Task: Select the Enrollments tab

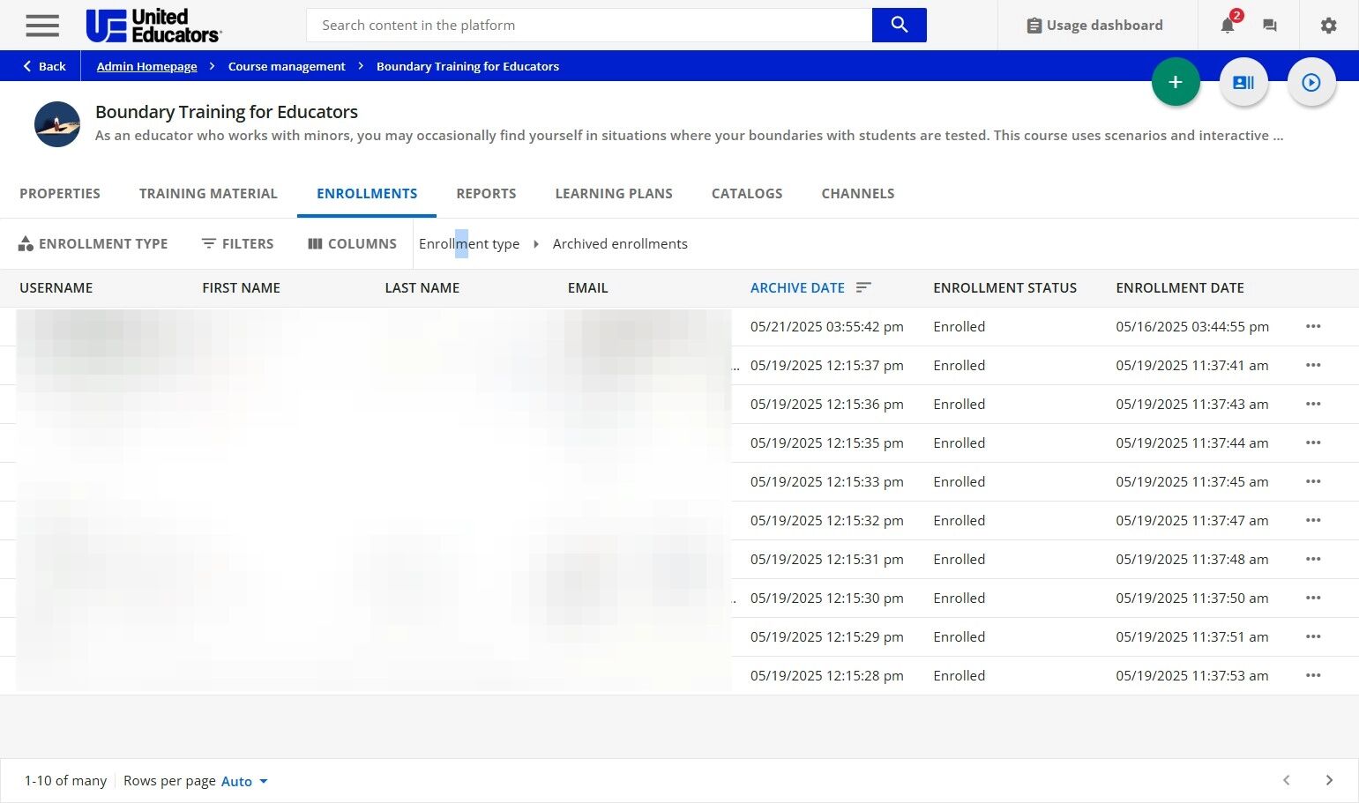Action: click(367, 194)
